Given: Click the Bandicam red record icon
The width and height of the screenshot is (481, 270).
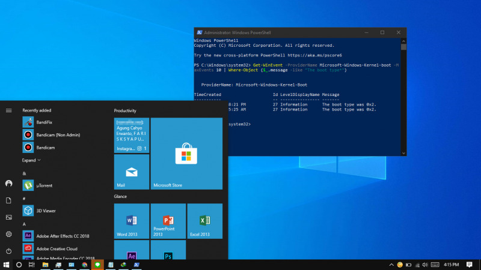Looking at the screenshot, I should tap(28, 148).
